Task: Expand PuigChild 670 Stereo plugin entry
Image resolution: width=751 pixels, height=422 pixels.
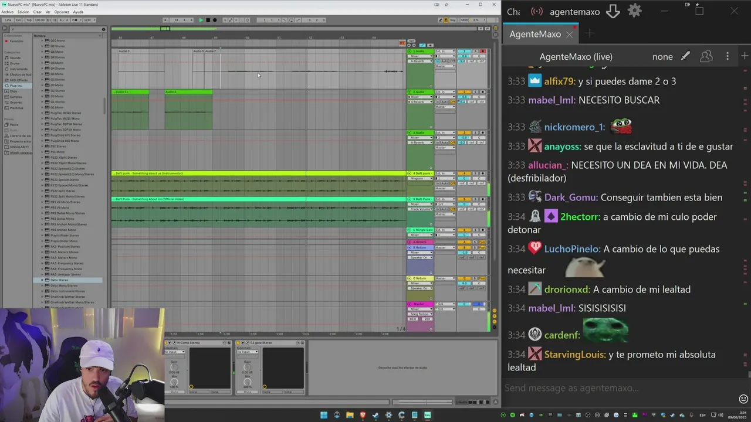Action: click(x=42, y=135)
